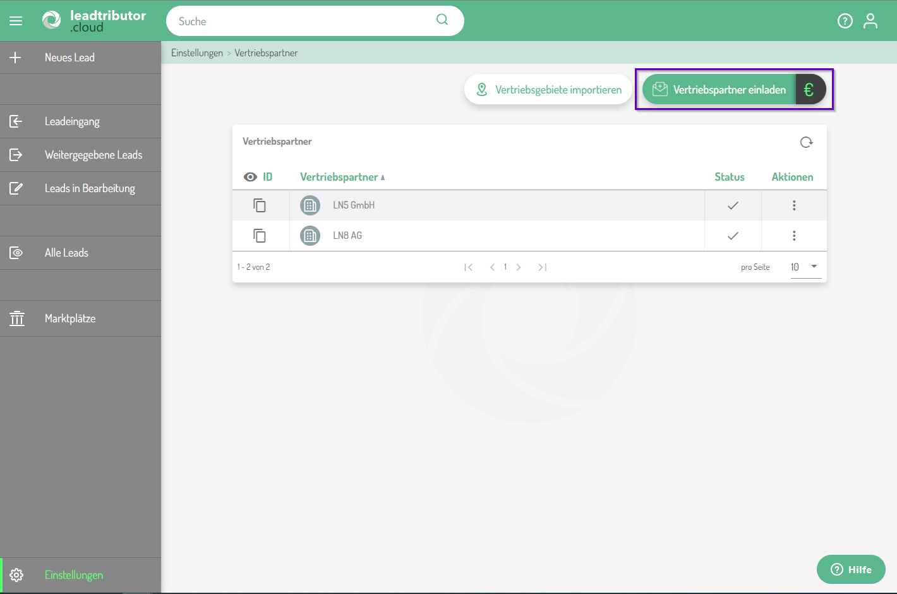Open the user account icon
Screen dimensions: 897x594
click(870, 21)
